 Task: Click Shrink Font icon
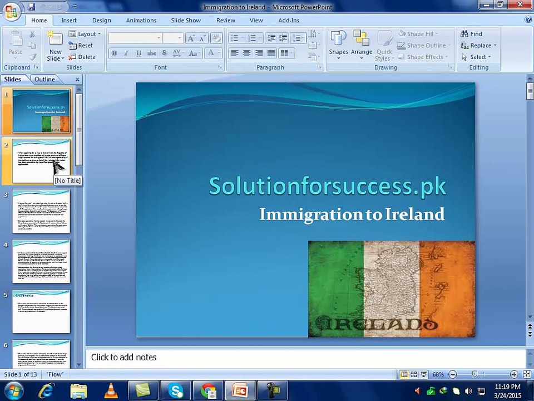click(x=202, y=38)
